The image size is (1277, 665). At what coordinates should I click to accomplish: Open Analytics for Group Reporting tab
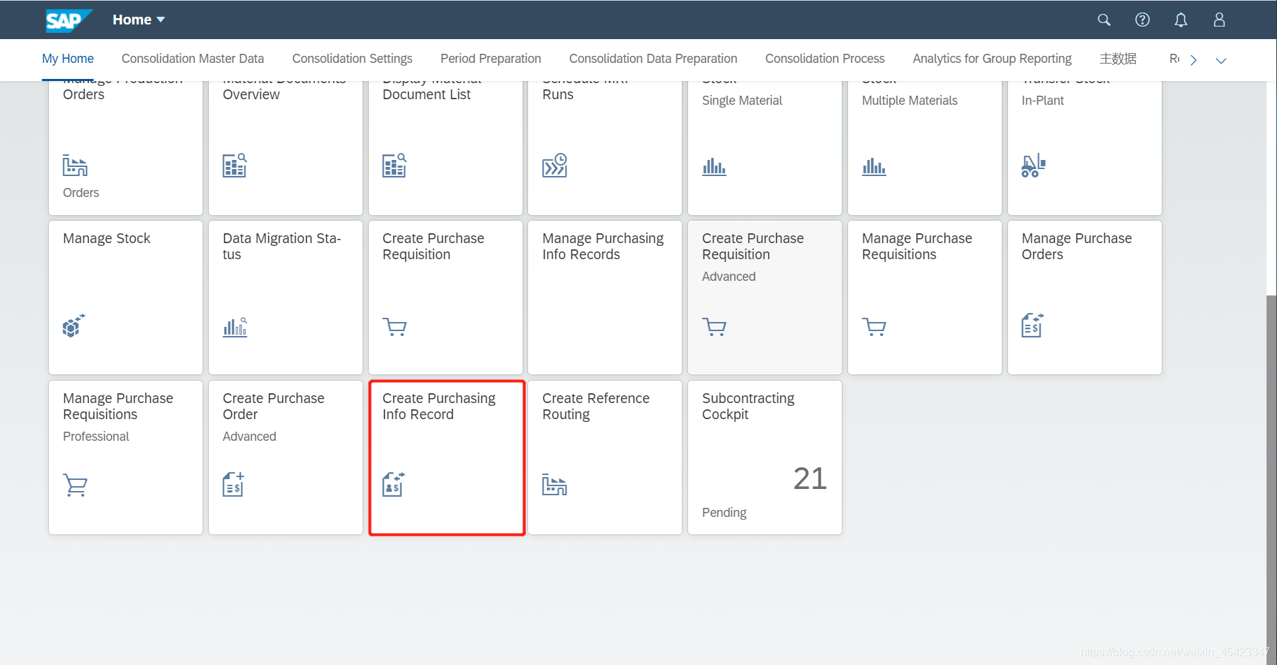click(992, 59)
